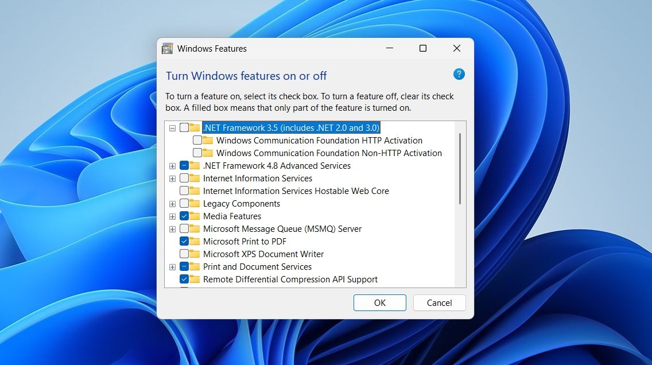Expand the Legacy Components node
This screenshot has width=652, height=365.
coord(172,204)
